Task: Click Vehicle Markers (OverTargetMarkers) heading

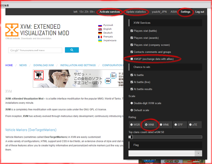Action: [x=31, y=130]
